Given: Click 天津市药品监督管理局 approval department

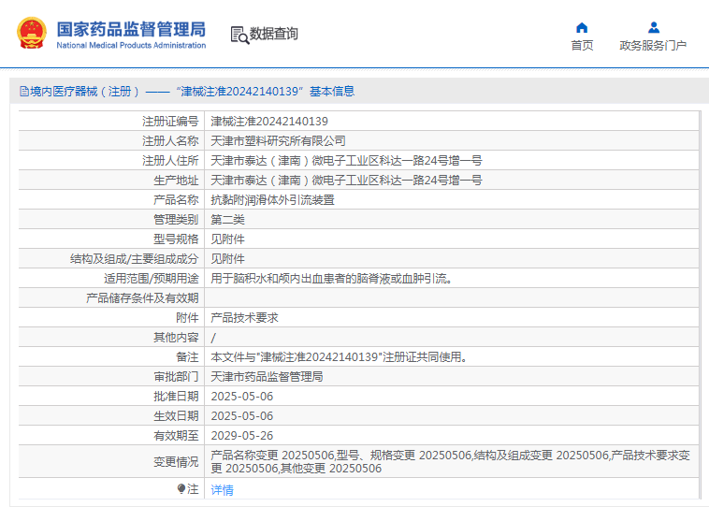Looking at the screenshot, I should [x=267, y=377].
